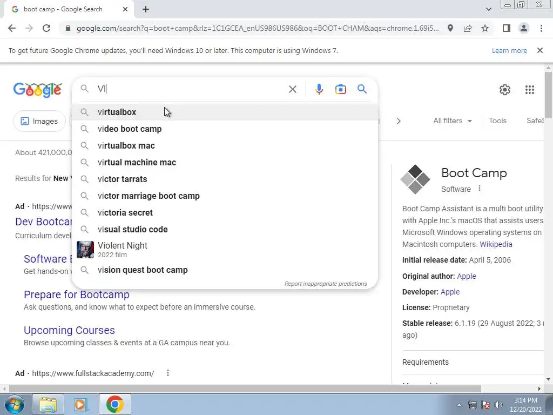Image resolution: width=553 pixels, height=415 pixels.
Task: Toggle Chrome side panel
Action: point(506,28)
